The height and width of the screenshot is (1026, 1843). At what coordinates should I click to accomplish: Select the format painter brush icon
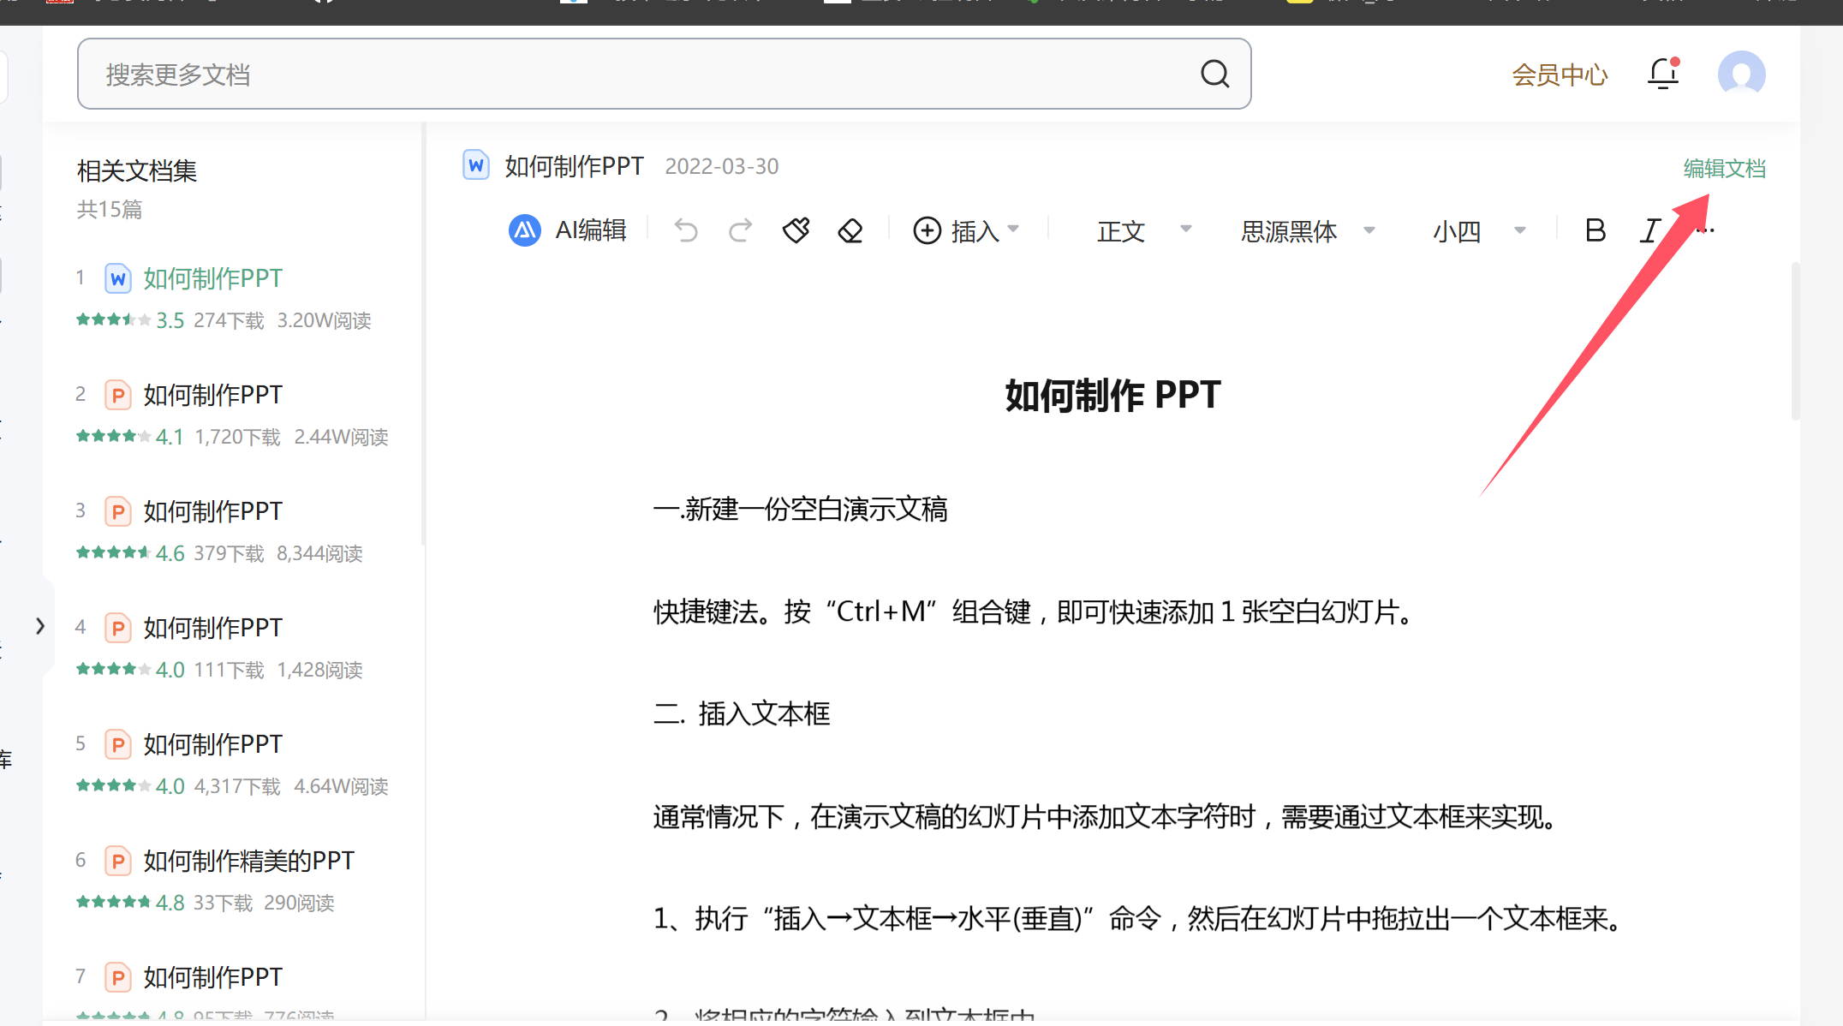click(x=796, y=230)
